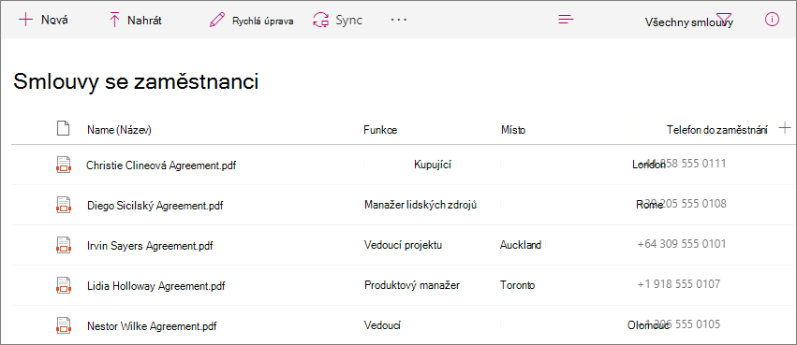Open the information pane icon

(772, 20)
